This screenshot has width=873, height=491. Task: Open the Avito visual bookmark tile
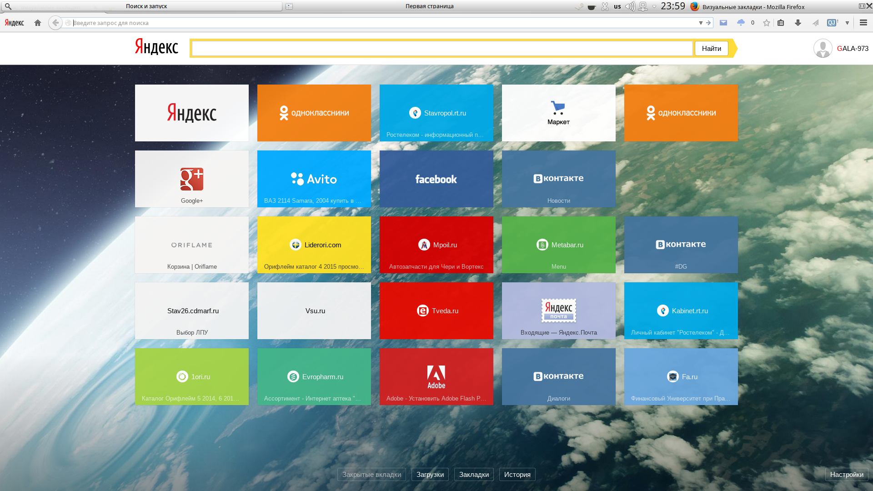click(314, 179)
